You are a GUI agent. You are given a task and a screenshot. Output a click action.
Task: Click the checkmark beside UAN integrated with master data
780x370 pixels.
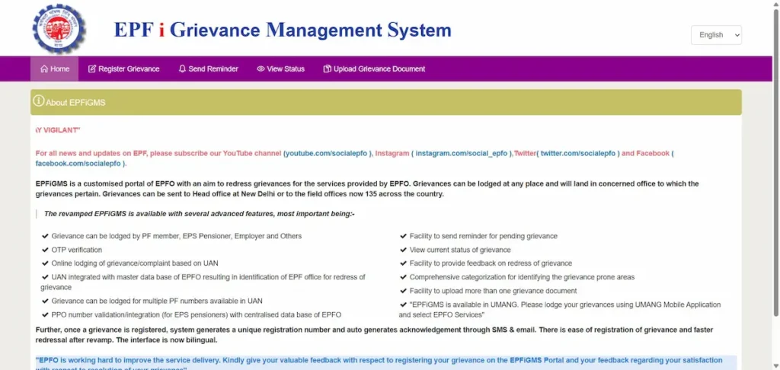pos(45,277)
